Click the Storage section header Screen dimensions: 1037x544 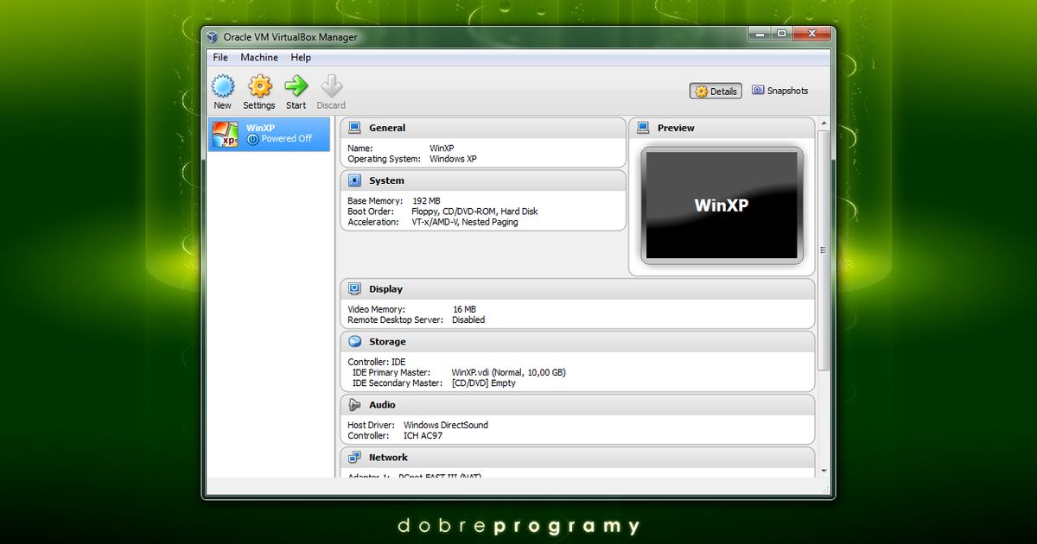pos(577,342)
